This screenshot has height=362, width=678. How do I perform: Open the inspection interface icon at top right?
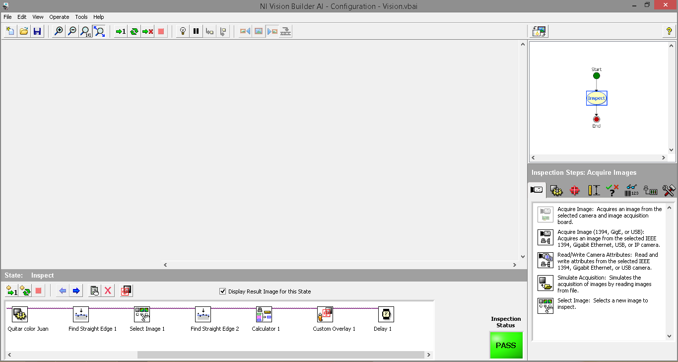click(540, 31)
